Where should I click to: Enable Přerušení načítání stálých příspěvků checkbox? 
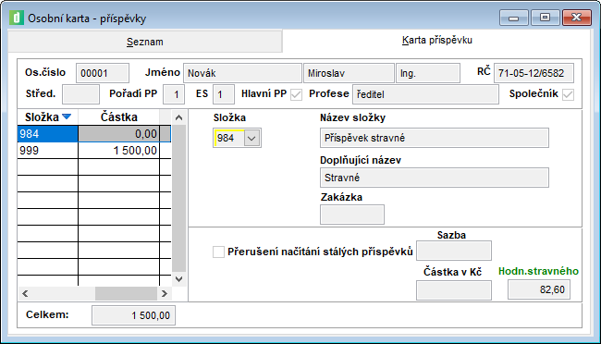tap(218, 252)
